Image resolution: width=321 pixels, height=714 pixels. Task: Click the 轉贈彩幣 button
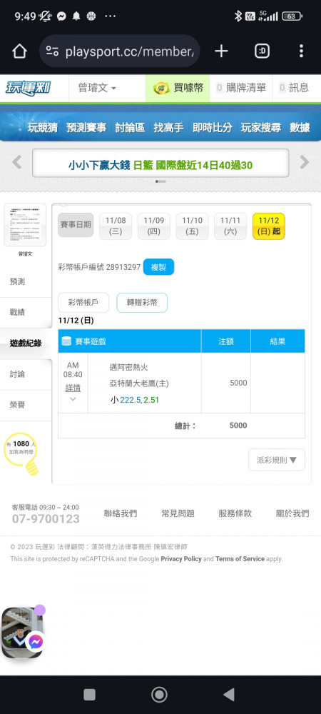[x=142, y=302]
